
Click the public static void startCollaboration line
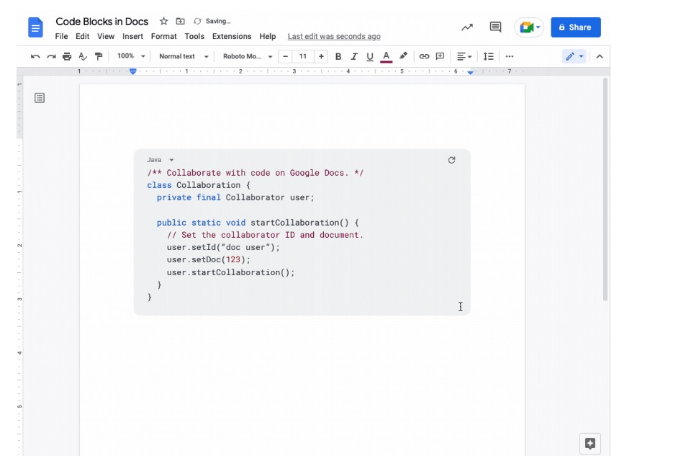click(x=258, y=223)
